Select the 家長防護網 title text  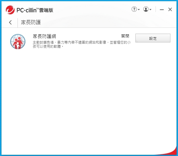44,36
